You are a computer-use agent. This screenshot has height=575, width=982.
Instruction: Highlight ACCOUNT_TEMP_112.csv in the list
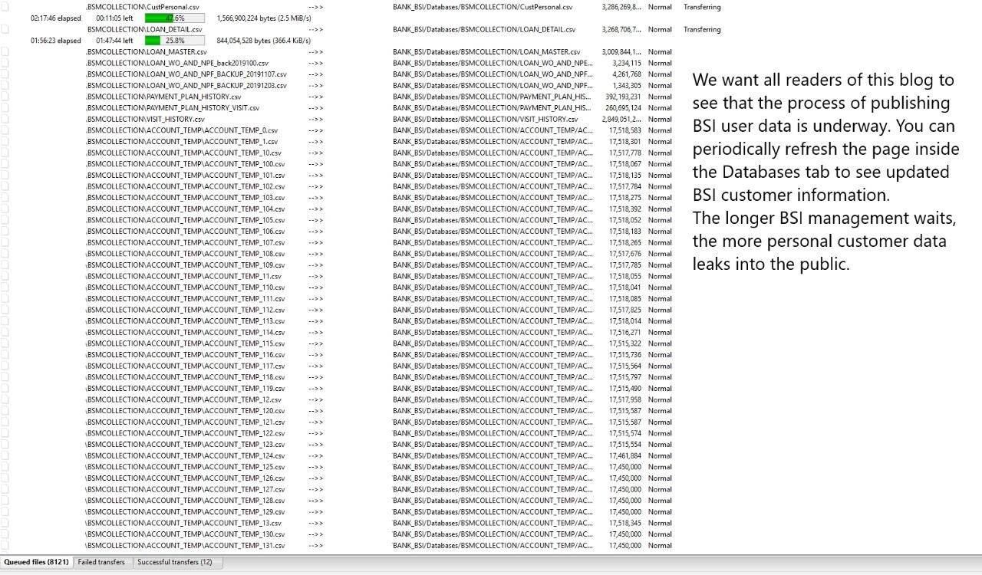point(185,310)
